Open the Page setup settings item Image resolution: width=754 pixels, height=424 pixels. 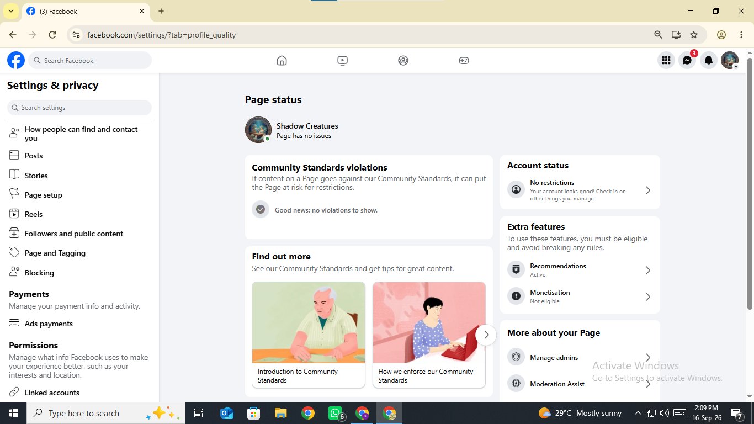pos(79,195)
